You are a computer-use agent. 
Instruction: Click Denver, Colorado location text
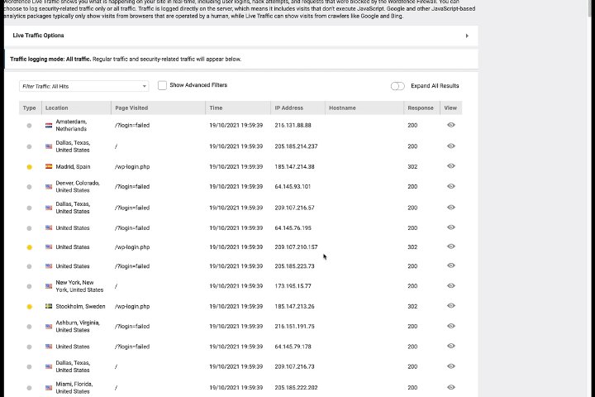coord(78,186)
